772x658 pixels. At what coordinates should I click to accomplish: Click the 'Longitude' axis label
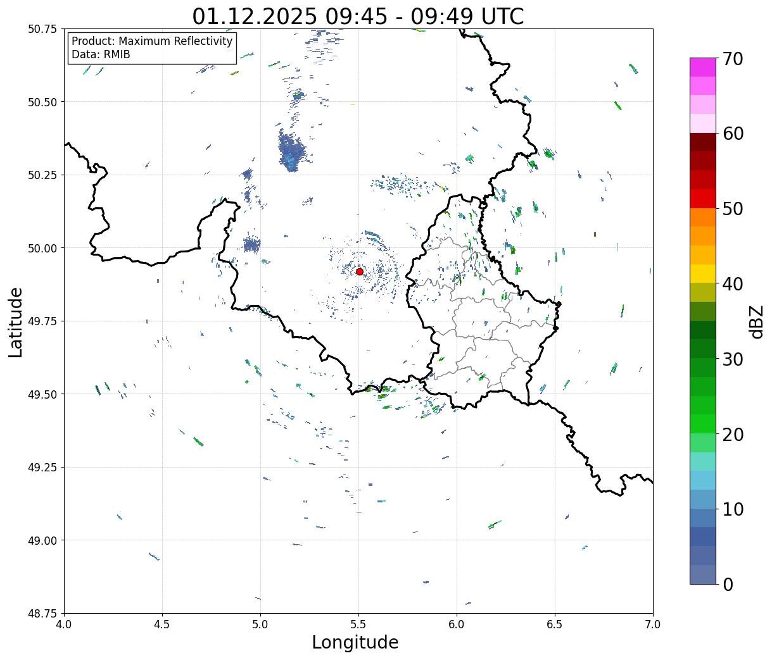point(355,642)
